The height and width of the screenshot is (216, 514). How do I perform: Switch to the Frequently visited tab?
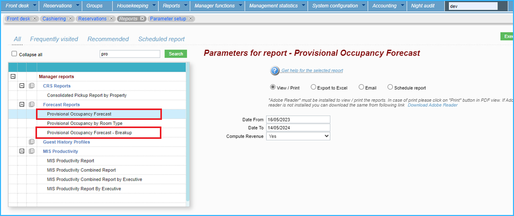[x=54, y=39]
